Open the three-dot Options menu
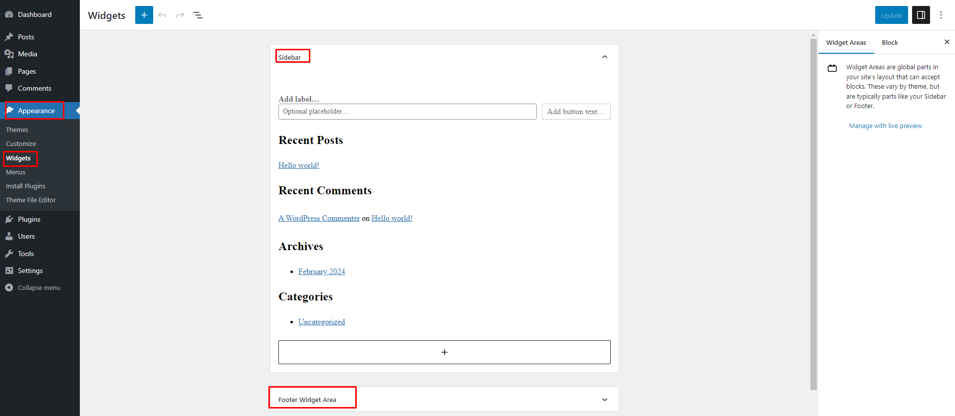The height and width of the screenshot is (416, 955). [x=941, y=15]
